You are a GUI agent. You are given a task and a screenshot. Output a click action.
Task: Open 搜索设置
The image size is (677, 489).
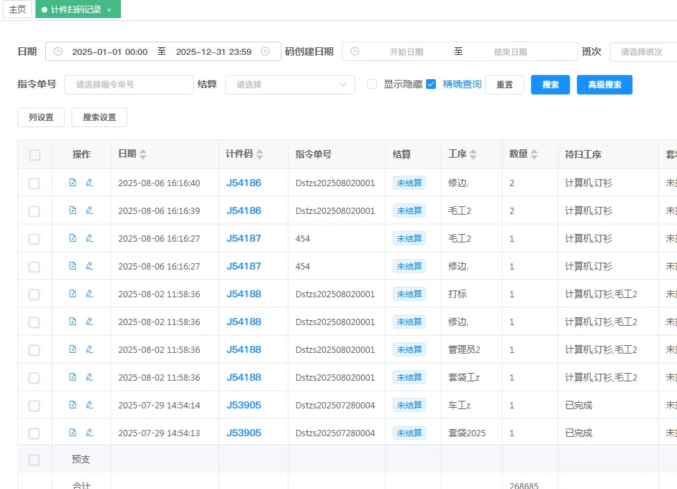coord(99,117)
